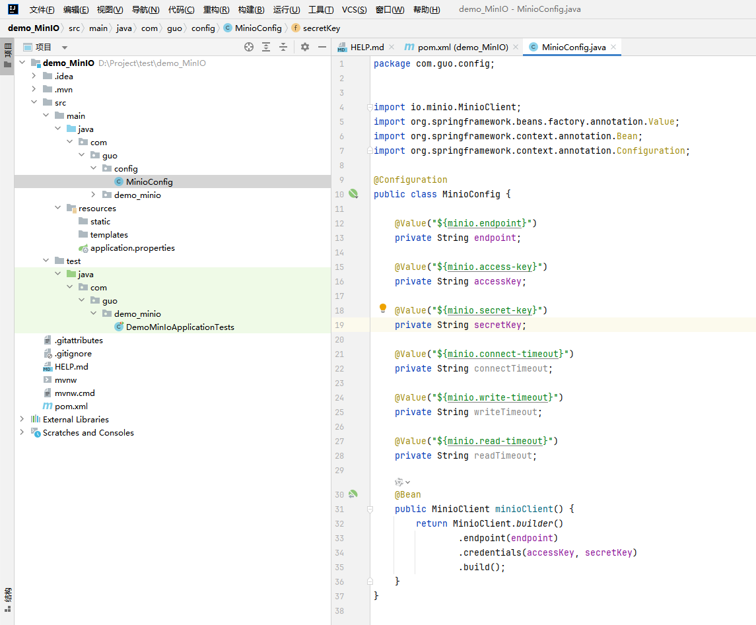Hide the project tool window
Viewport: 756px width, 625px height.
pyautogui.click(x=322, y=47)
